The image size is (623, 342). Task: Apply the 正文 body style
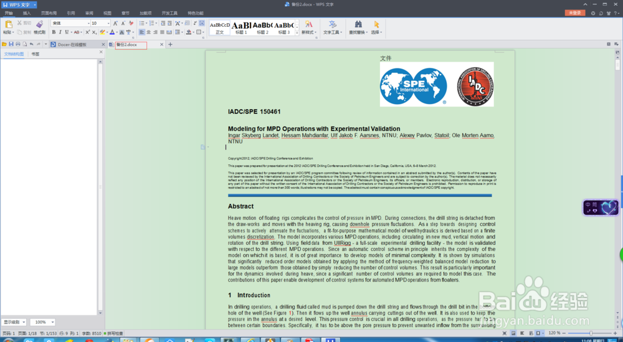coord(220,27)
